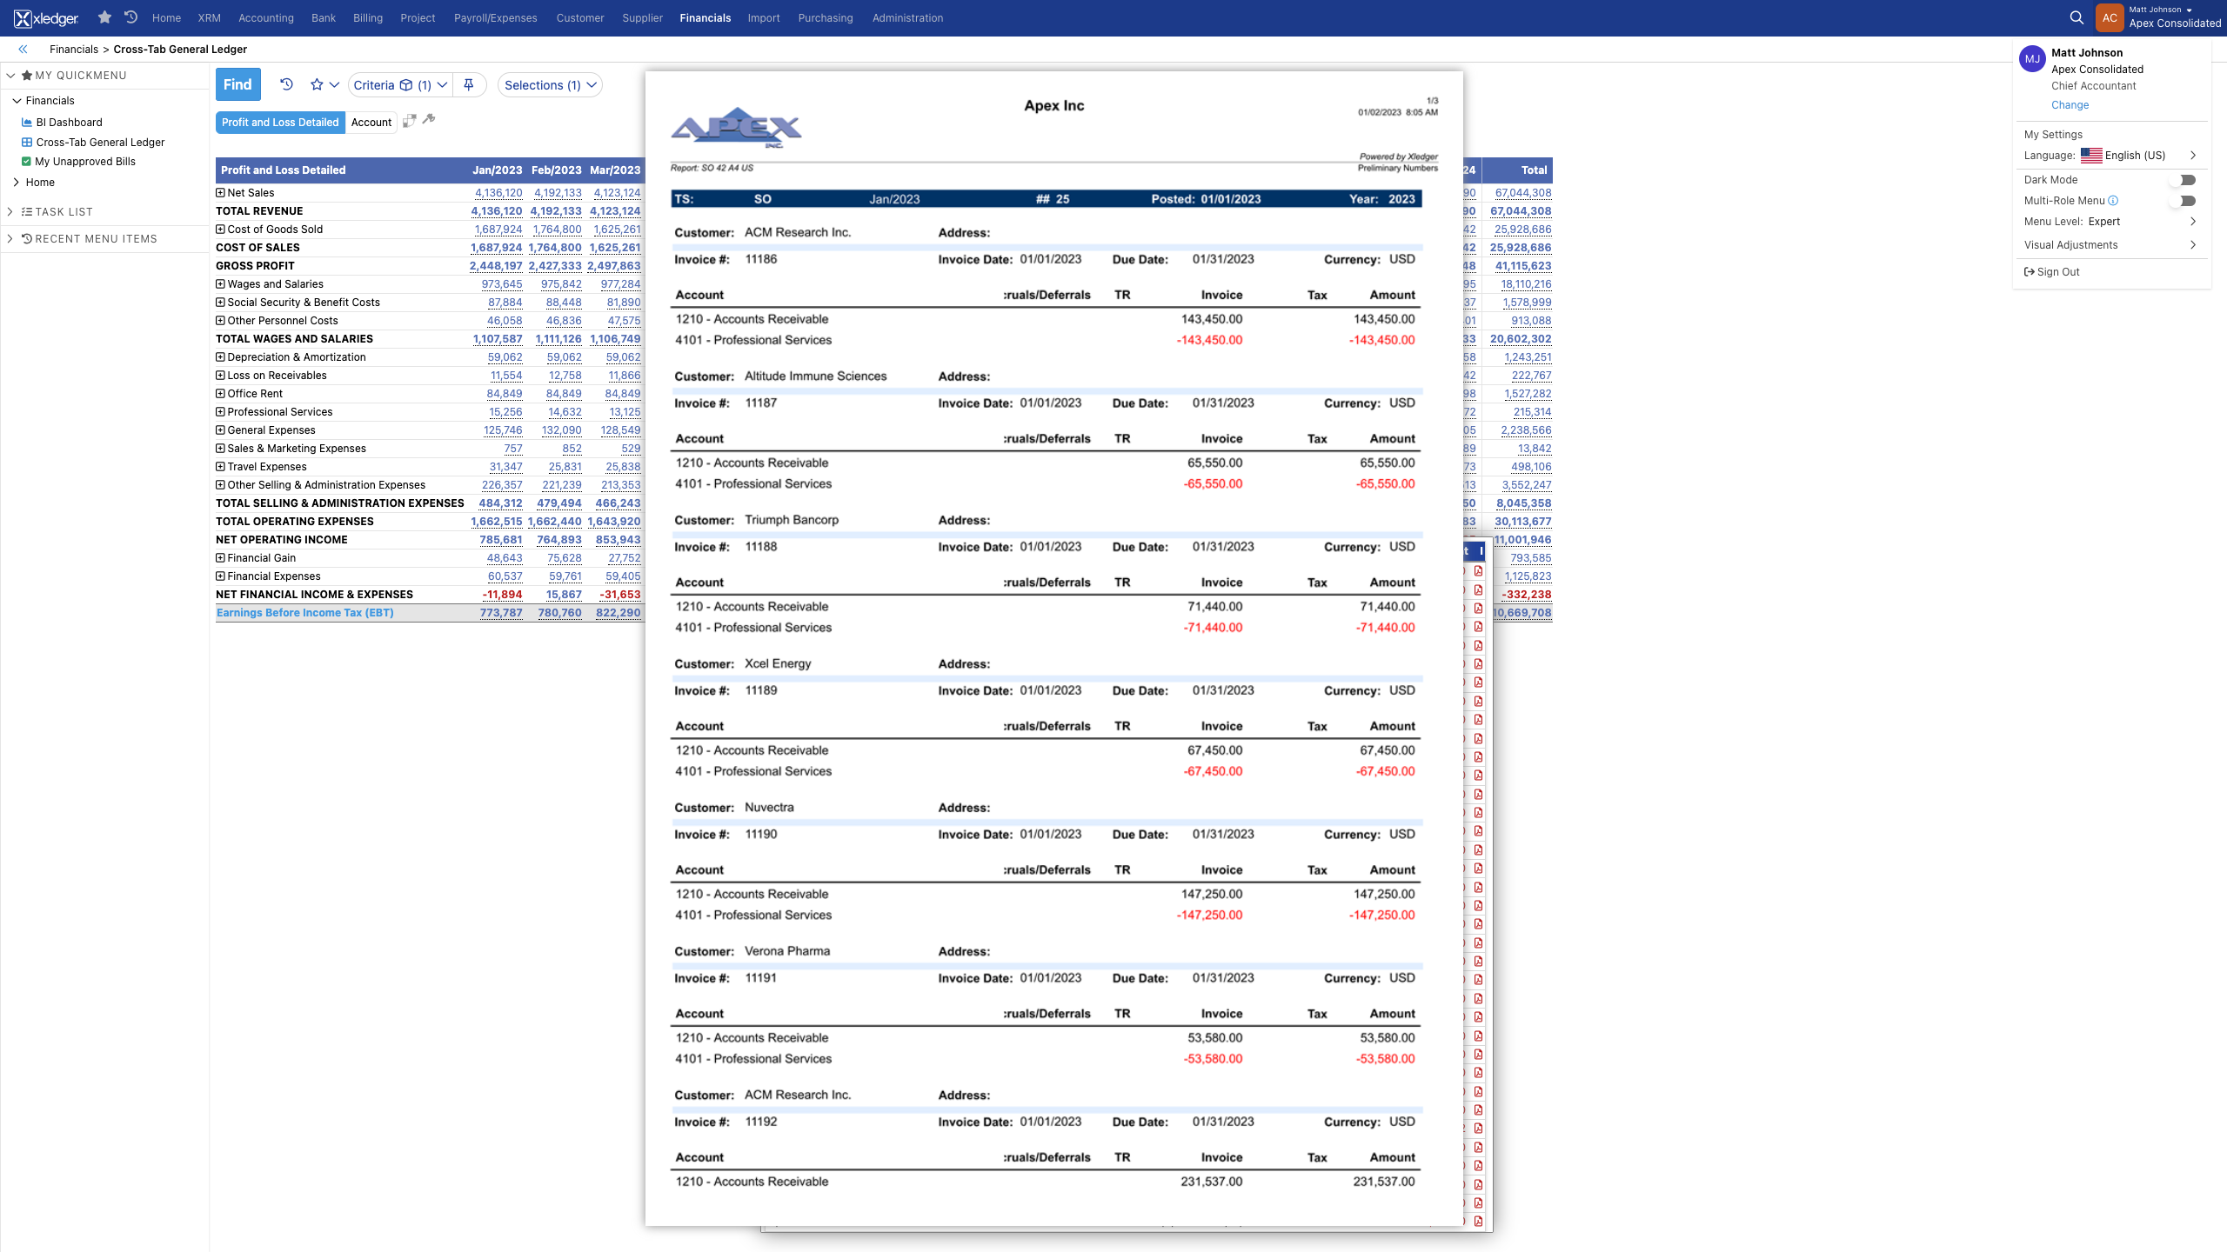Open the Selections dropdown
2227x1252 pixels.
click(550, 85)
